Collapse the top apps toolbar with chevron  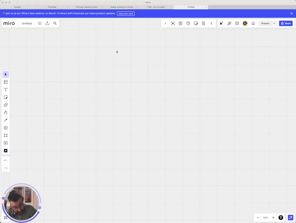pos(165,24)
